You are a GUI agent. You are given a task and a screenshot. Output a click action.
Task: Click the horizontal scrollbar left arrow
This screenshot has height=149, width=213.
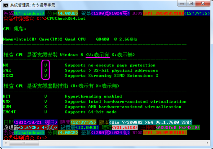6,143
